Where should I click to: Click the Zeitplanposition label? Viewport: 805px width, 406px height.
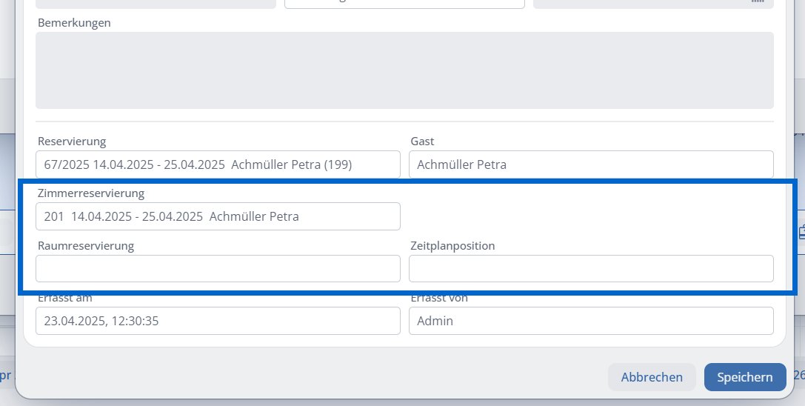point(452,246)
